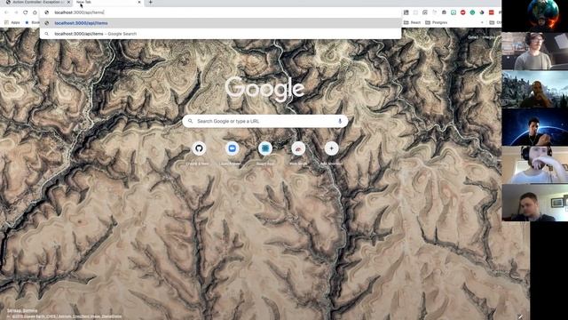The image size is (568, 320).
Task: Choose the localhost:3000/api/items Google Search suggestion
Action: pyautogui.click(x=221, y=34)
